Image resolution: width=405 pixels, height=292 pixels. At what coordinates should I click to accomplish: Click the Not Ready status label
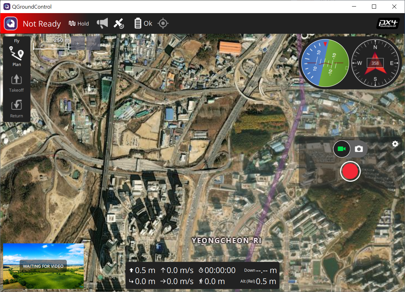pyautogui.click(x=42, y=24)
